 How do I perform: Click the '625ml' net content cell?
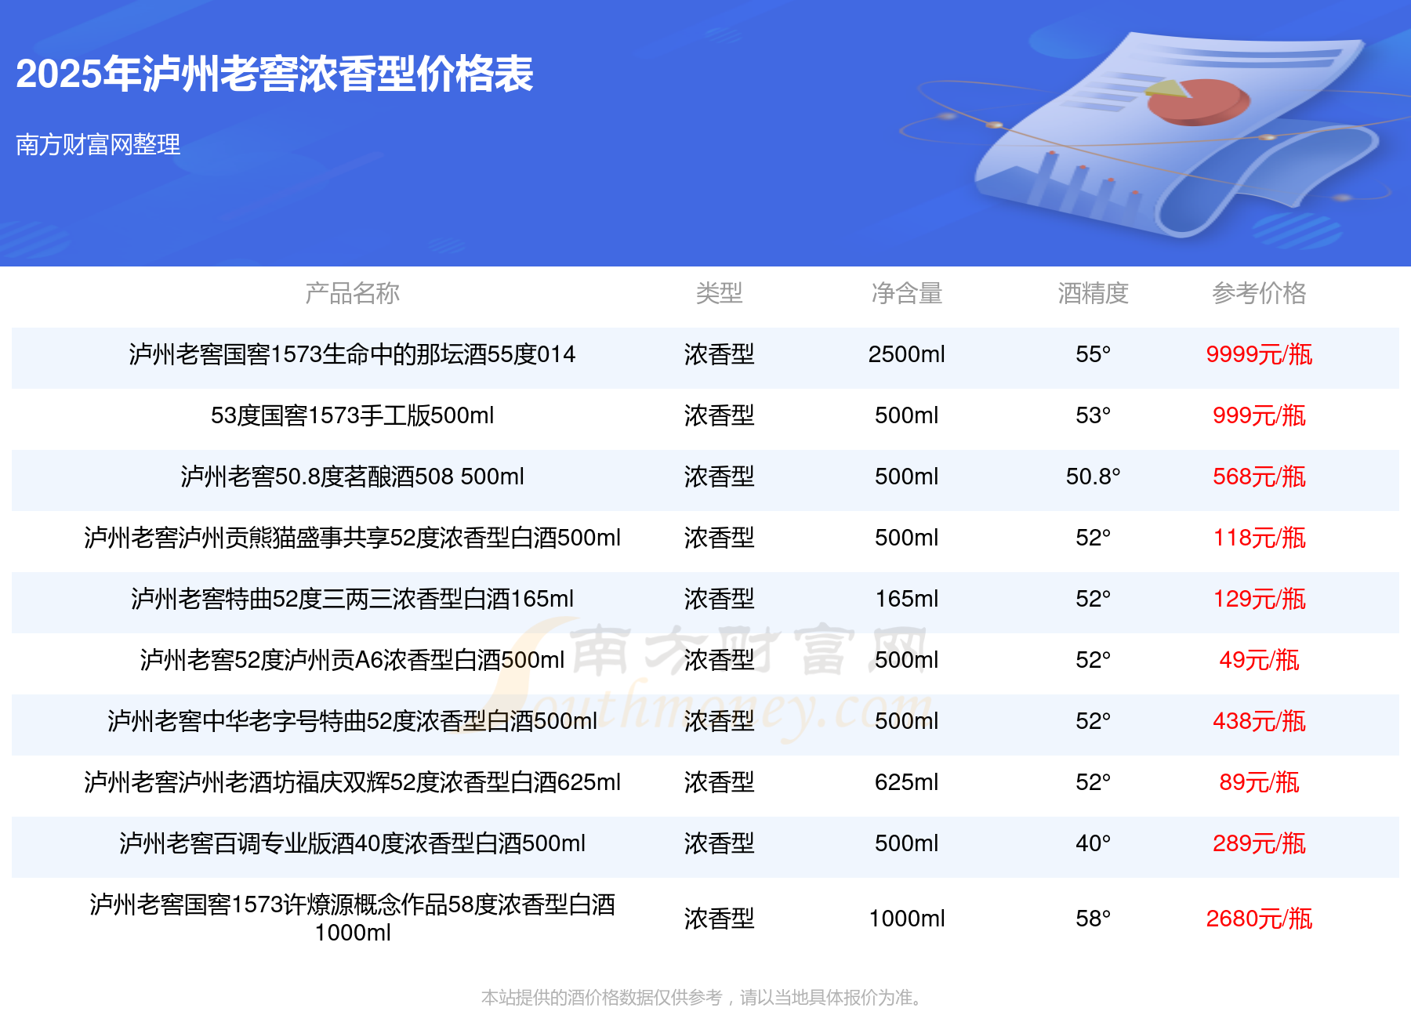click(907, 782)
